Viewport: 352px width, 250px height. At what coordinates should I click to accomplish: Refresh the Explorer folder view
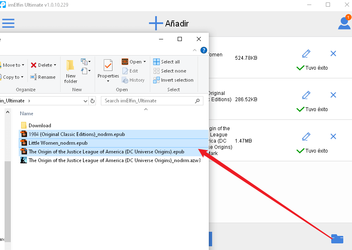pos(93,101)
